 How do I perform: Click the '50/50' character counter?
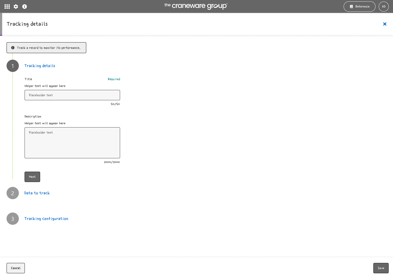pos(115,104)
